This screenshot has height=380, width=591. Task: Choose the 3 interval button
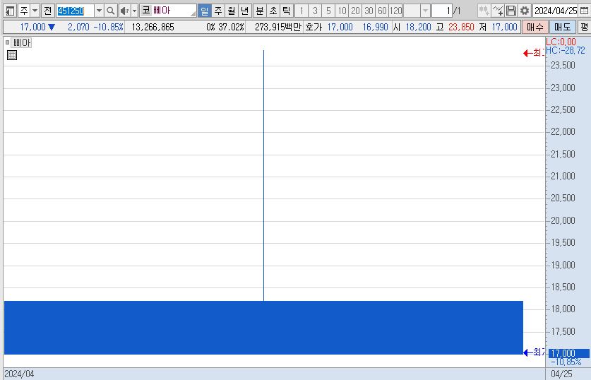point(315,11)
